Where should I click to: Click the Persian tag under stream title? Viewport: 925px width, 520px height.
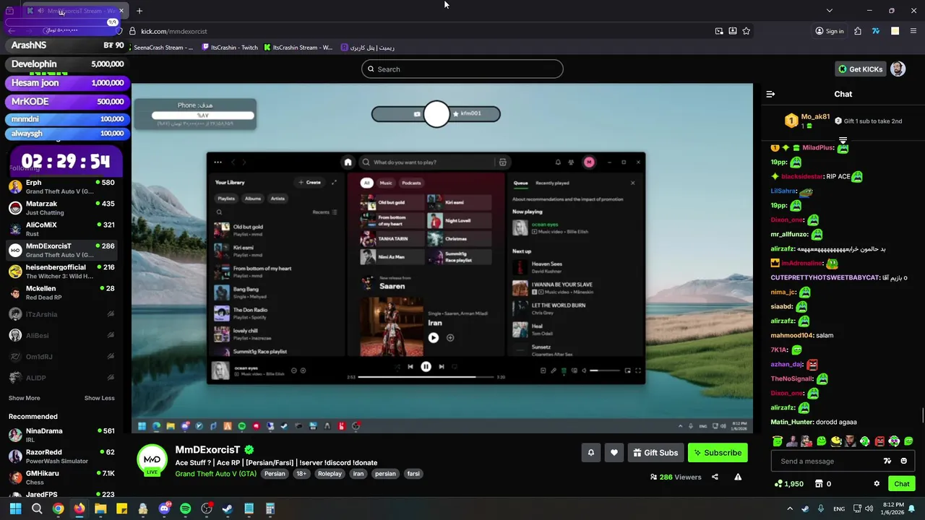tap(275, 474)
